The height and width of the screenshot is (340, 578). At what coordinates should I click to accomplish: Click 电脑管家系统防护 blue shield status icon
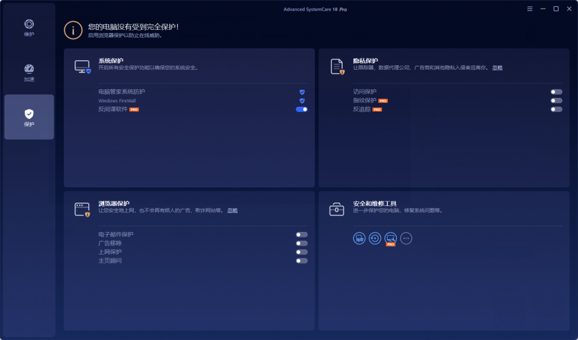click(x=302, y=92)
